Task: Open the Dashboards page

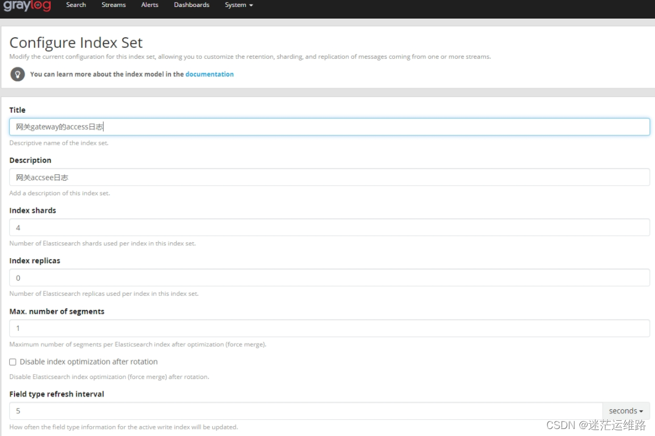Action: coord(192,5)
